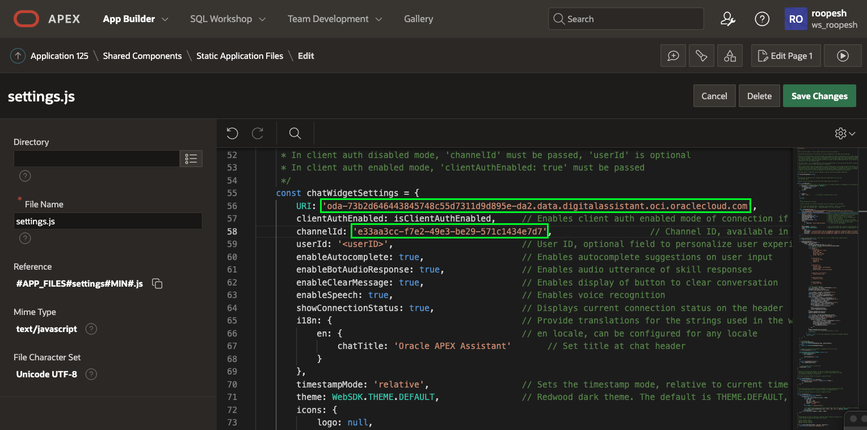
Task: Click the Developer Comment icon
Action: coord(674,56)
